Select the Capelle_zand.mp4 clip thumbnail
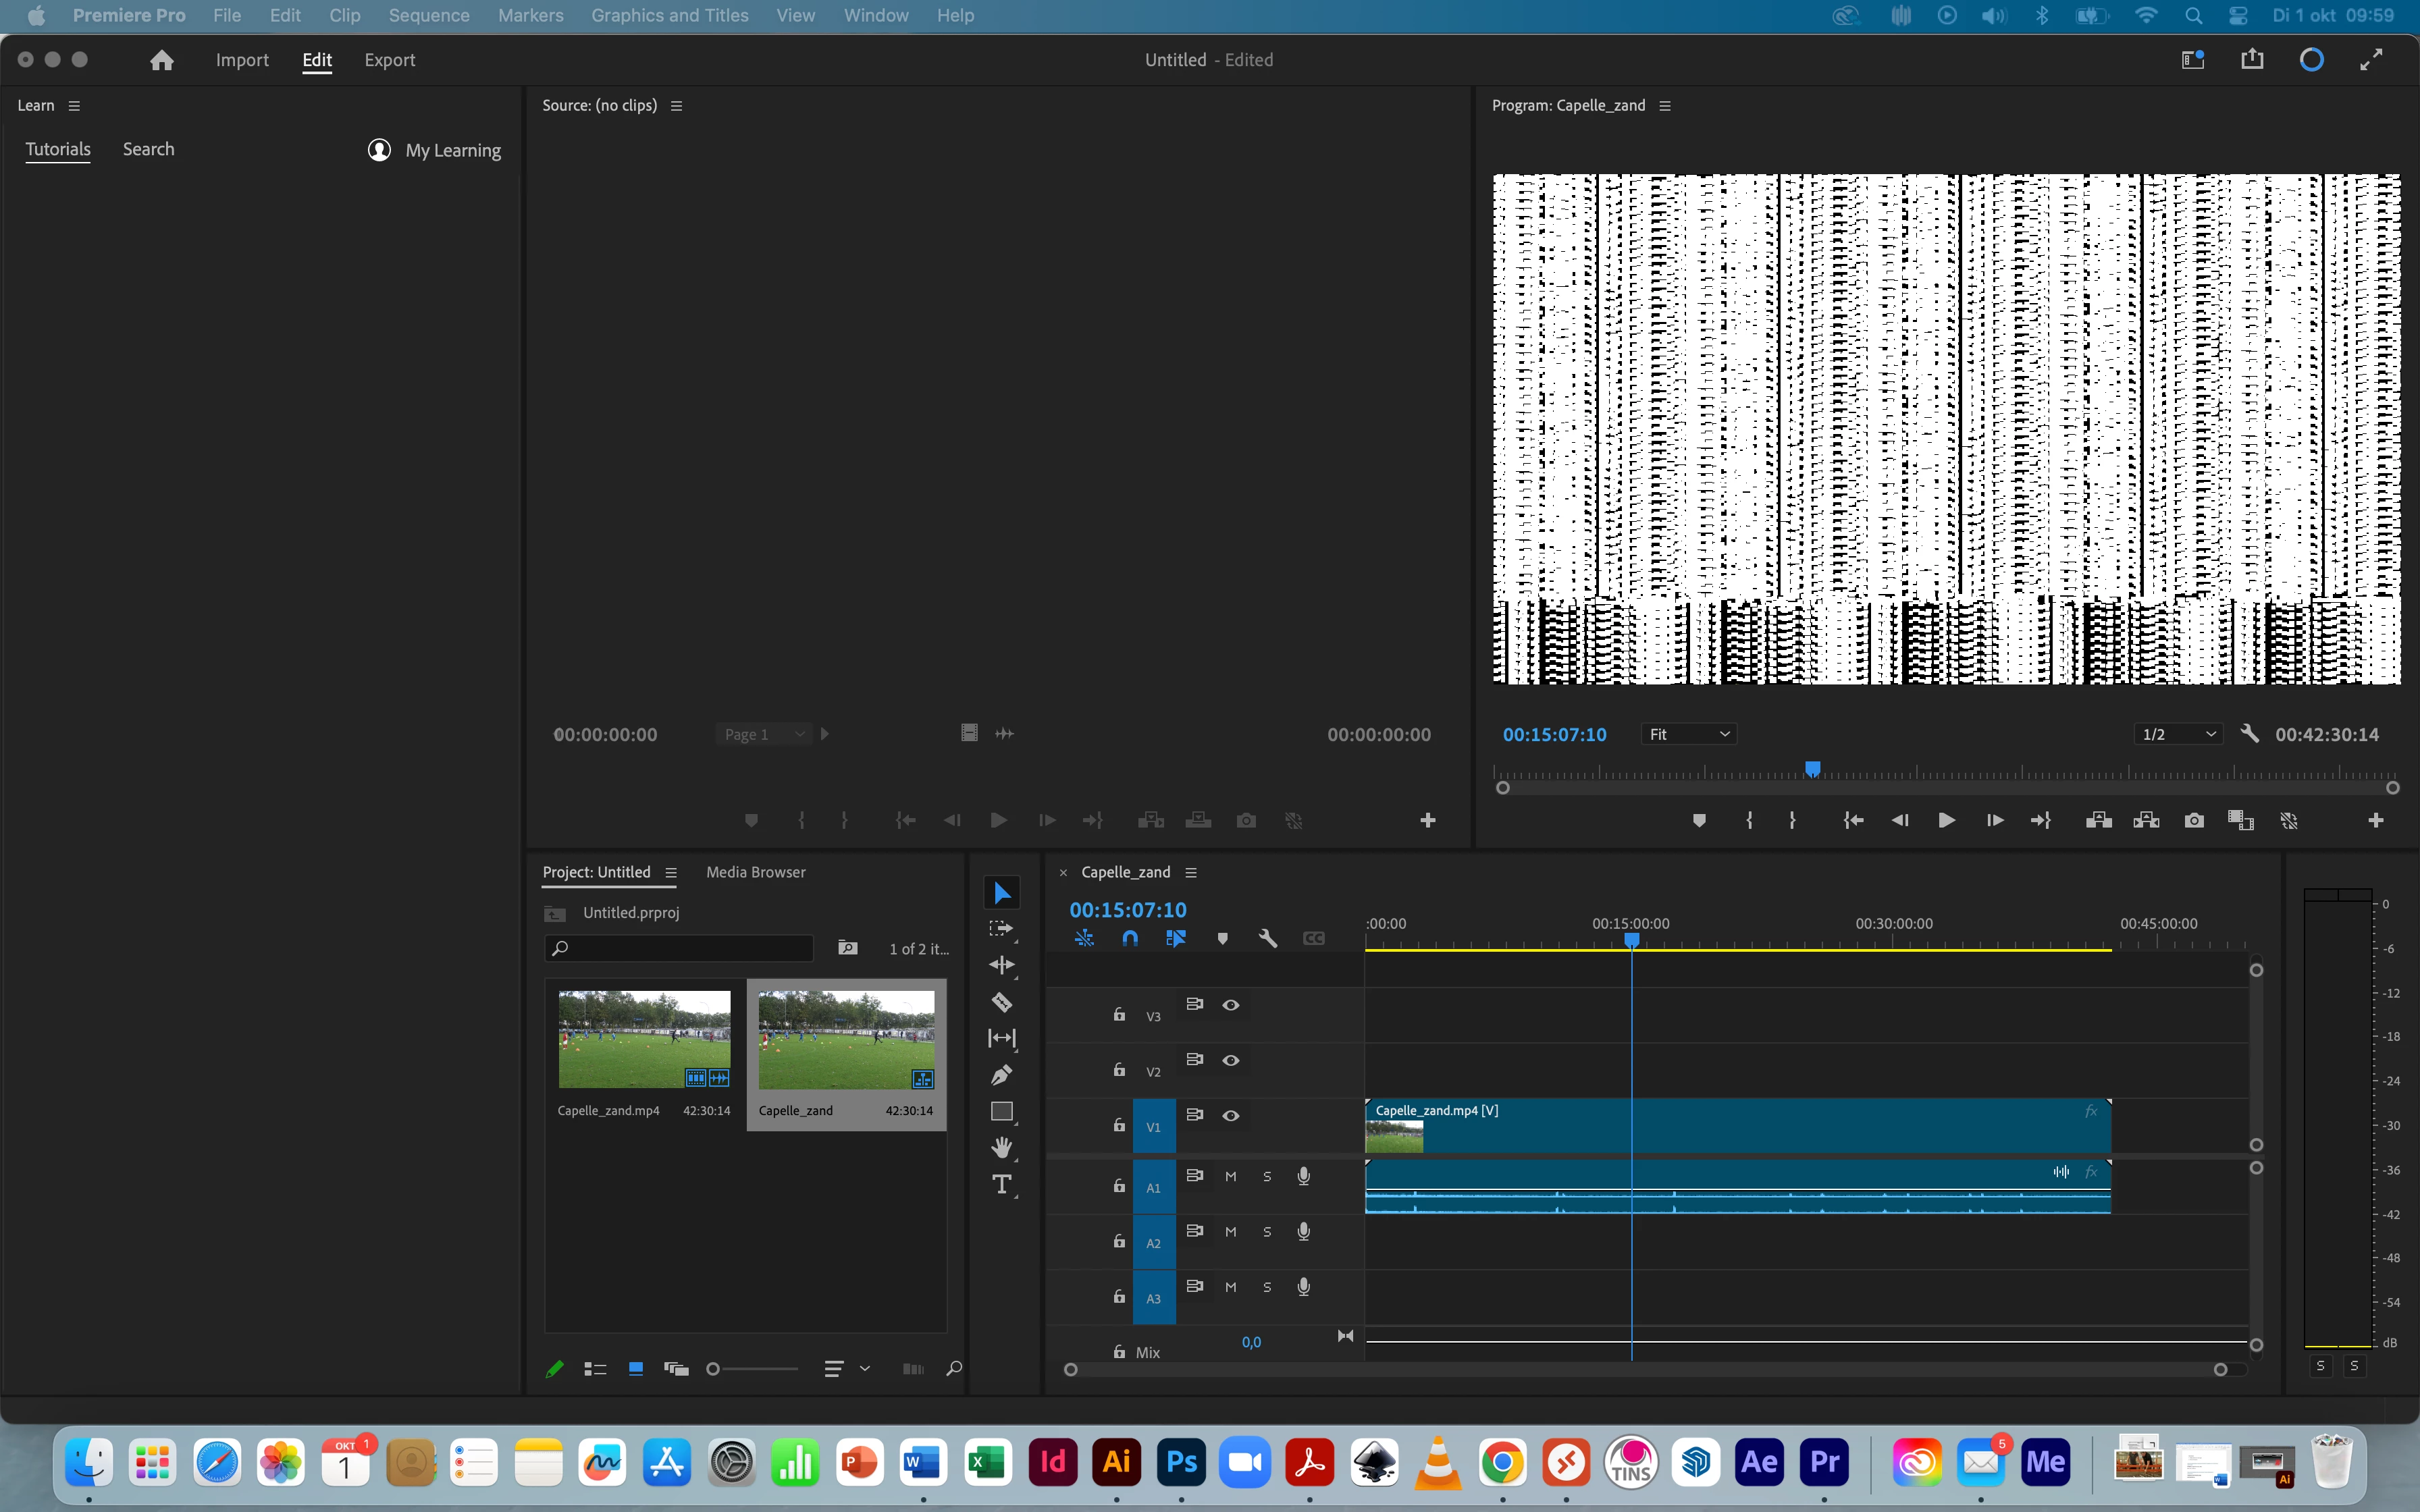 point(644,1039)
